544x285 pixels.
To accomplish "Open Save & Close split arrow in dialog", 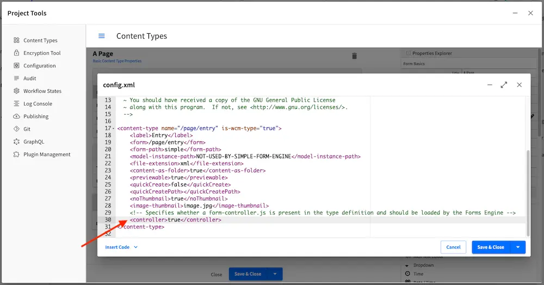I will [518, 247].
